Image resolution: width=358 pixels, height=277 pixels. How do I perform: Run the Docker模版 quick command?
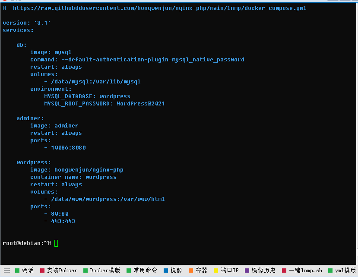click(101, 271)
